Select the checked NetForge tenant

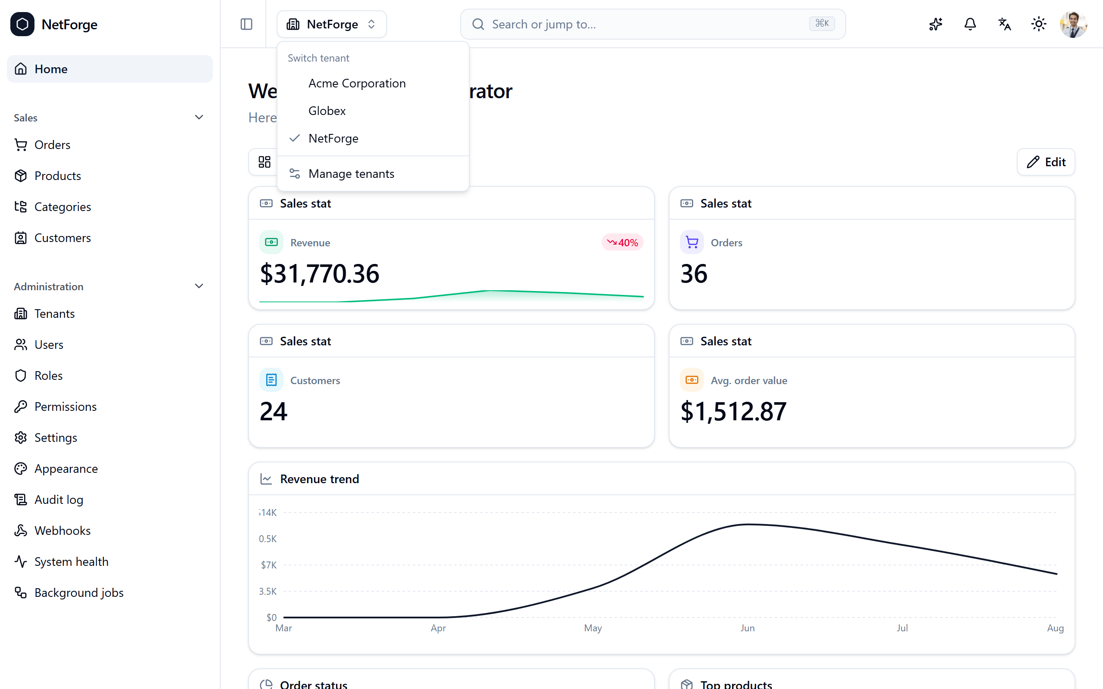373,138
